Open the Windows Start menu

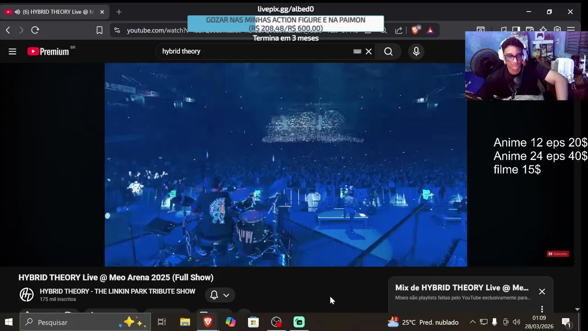[9, 322]
